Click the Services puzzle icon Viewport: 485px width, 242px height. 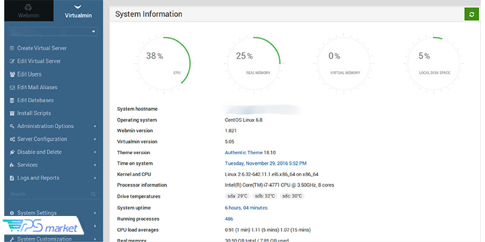coord(12,165)
